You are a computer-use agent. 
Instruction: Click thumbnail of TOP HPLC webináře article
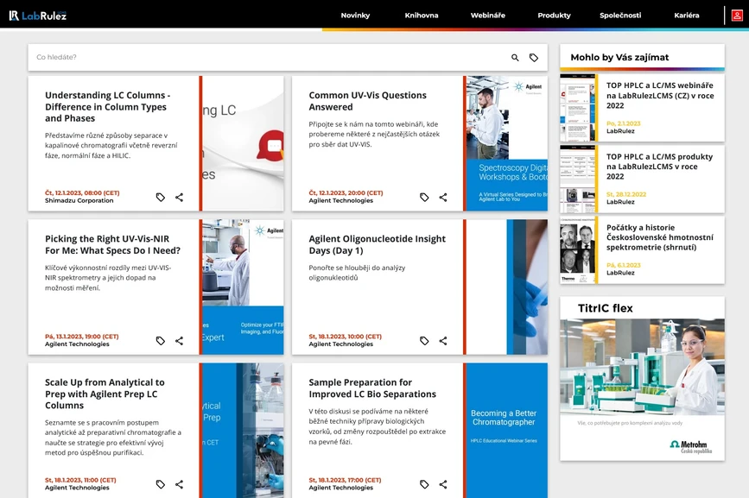577,108
